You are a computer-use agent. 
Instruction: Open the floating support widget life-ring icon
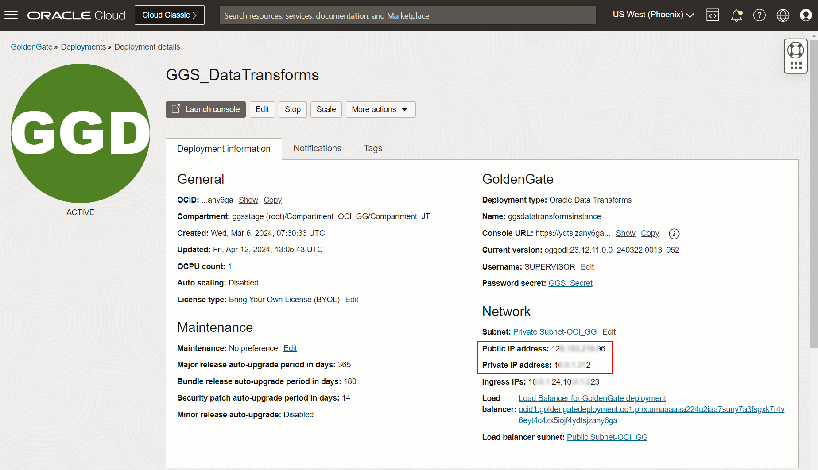click(795, 50)
